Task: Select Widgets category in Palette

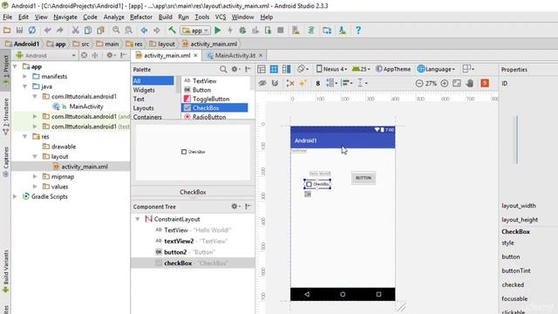Action: point(144,90)
